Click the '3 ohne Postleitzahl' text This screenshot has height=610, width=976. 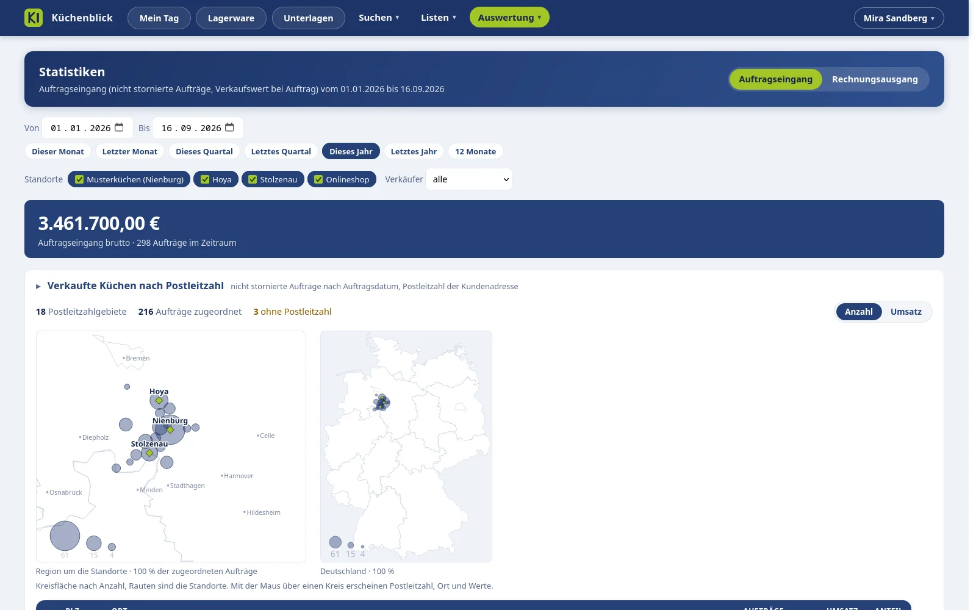(292, 312)
